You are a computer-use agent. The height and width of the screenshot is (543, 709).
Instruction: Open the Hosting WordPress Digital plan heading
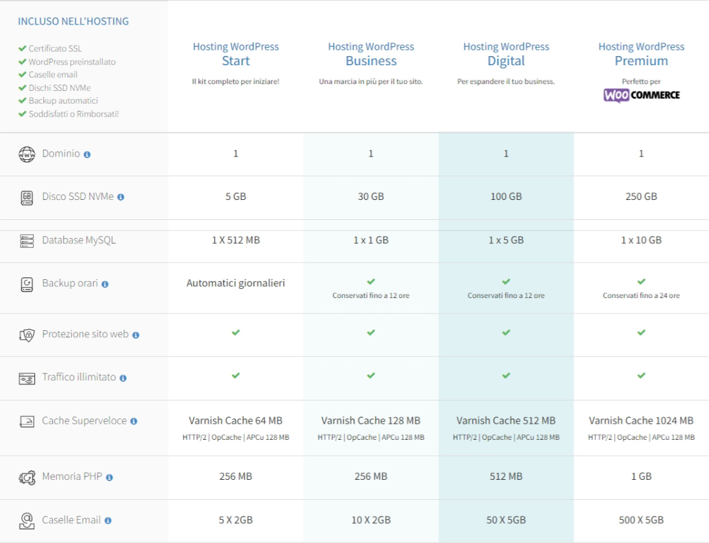click(x=506, y=54)
